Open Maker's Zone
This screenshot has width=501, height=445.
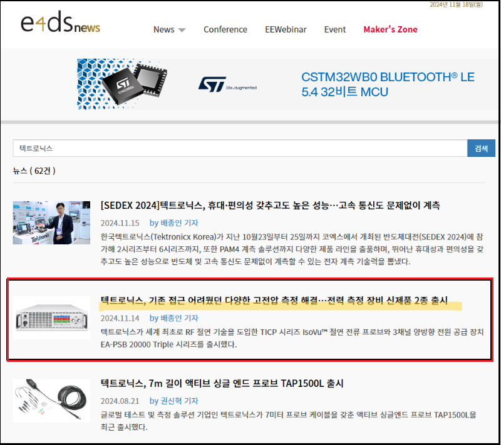(390, 29)
